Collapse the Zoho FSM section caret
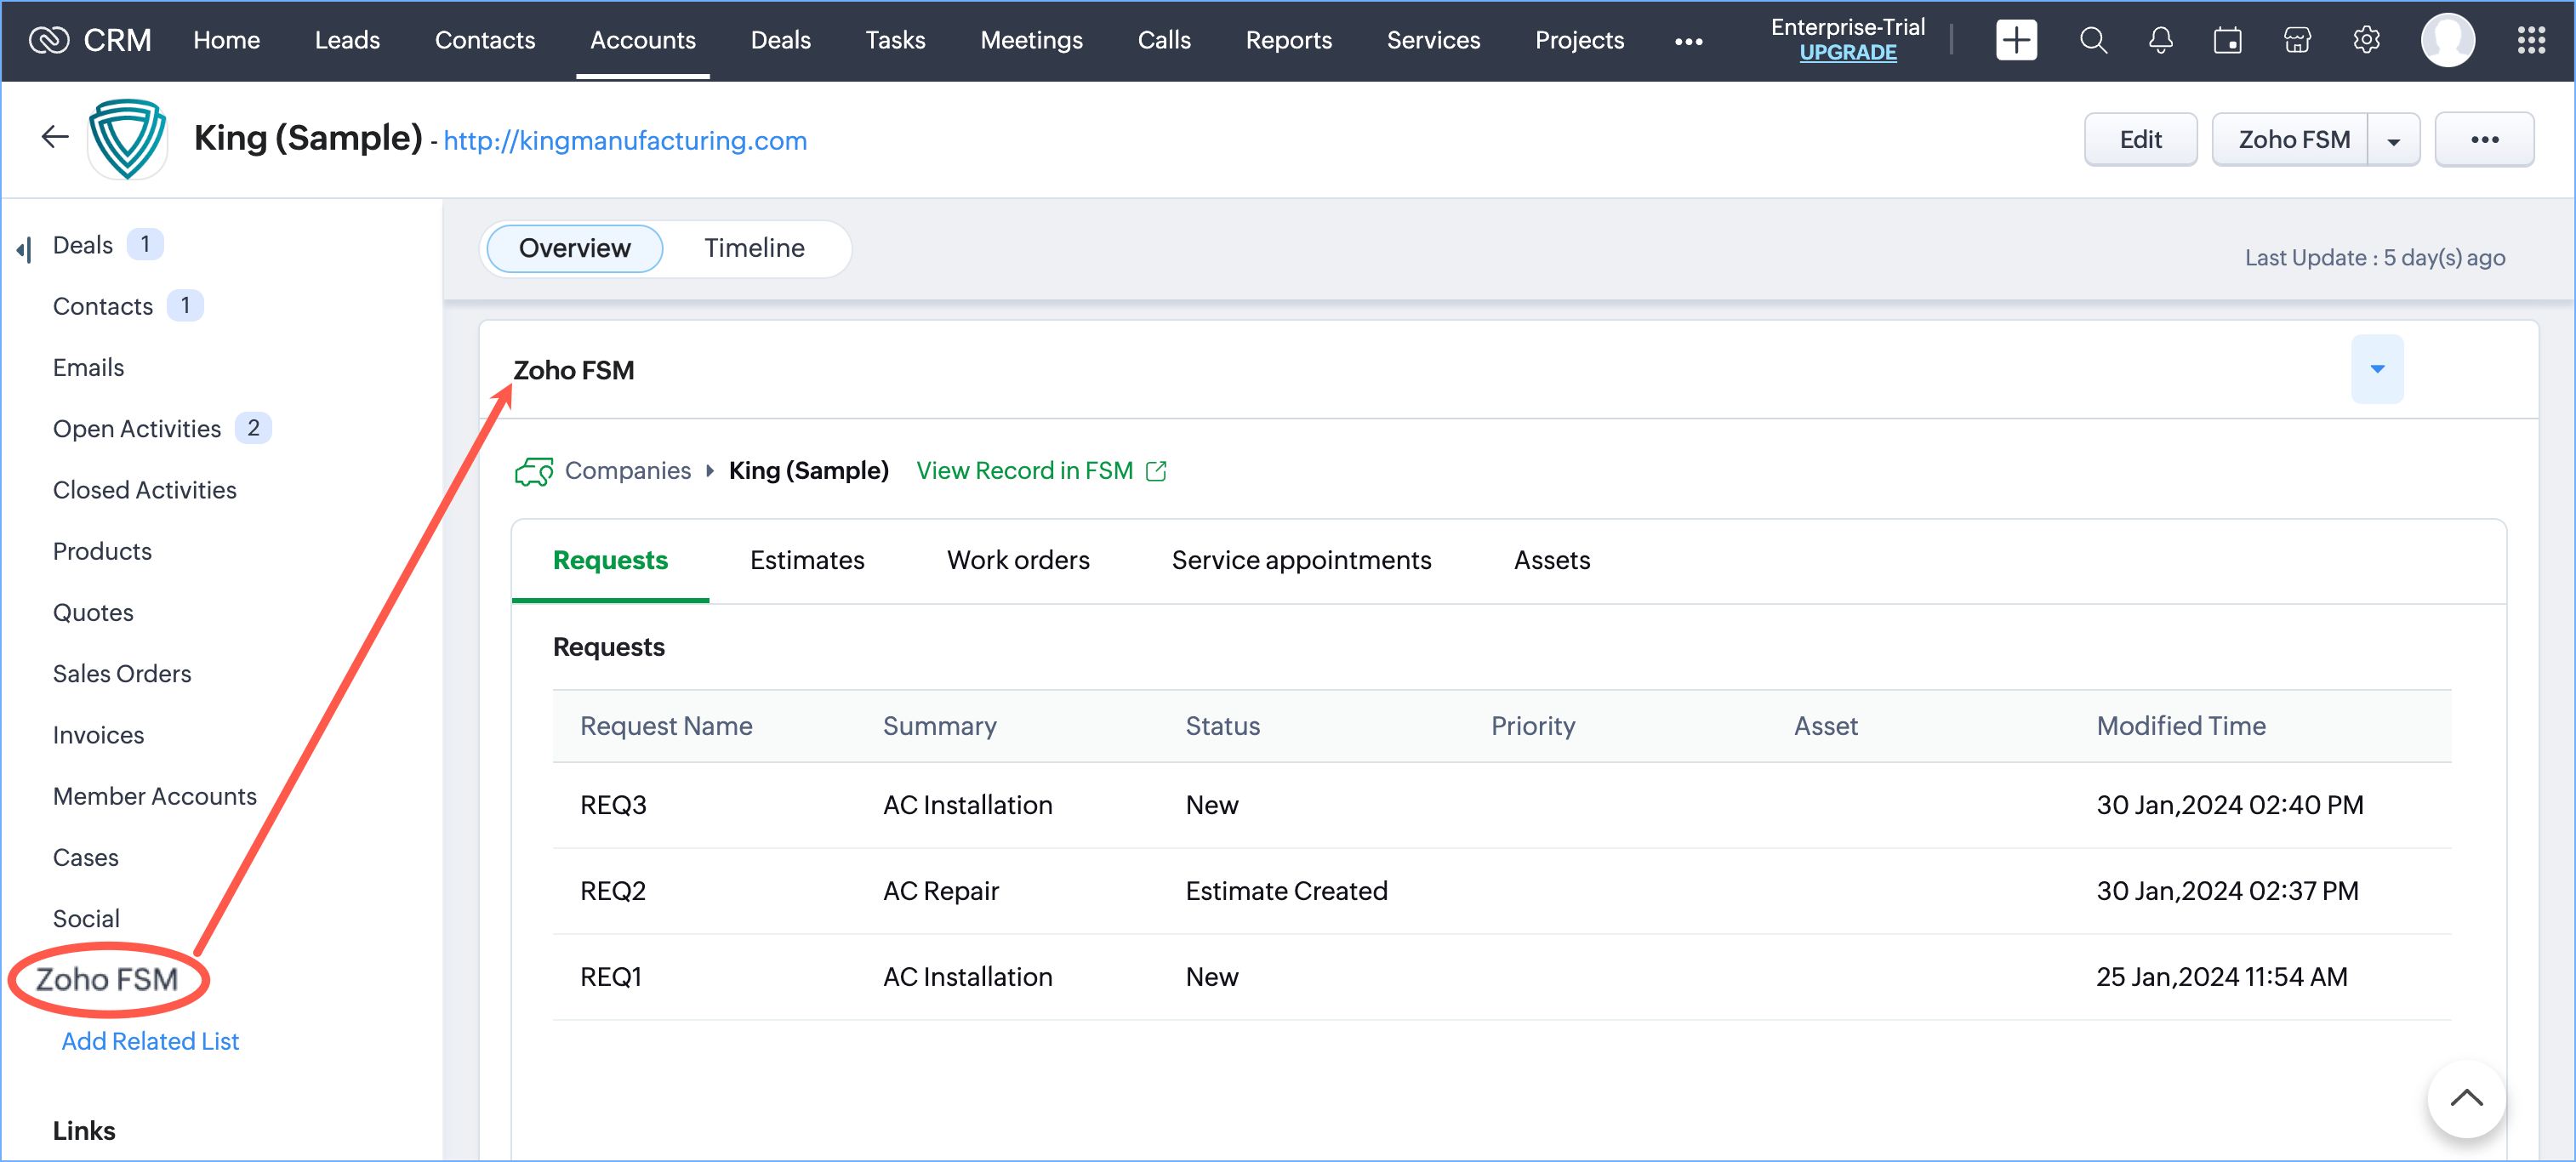Image resolution: width=2576 pixels, height=1162 pixels. point(2376,369)
